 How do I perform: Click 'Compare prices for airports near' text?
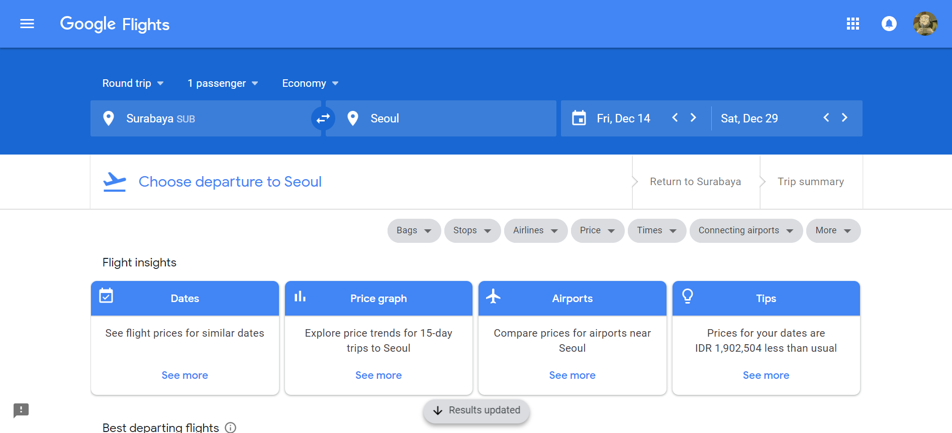(x=573, y=333)
